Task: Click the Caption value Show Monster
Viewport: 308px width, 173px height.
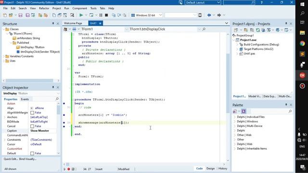Action: (x=39, y=131)
